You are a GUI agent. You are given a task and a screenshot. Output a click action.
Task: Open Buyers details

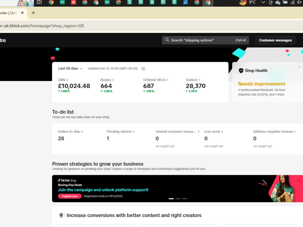point(107,80)
